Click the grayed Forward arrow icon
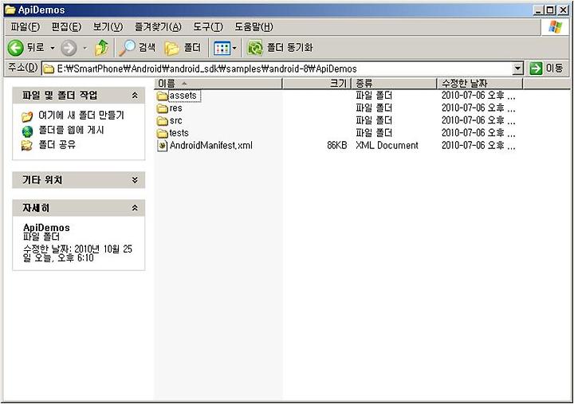This screenshot has width=574, height=404. pos(69,48)
